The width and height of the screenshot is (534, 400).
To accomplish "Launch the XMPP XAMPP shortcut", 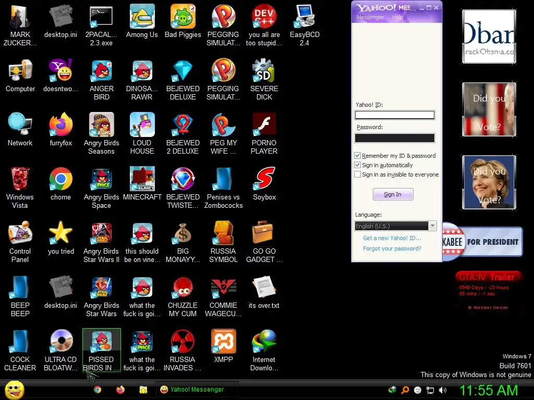I will click(x=223, y=346).
